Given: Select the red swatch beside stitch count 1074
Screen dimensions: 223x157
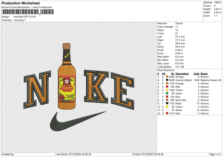Looking at the screenshot, I should click(x=167, y=113).
